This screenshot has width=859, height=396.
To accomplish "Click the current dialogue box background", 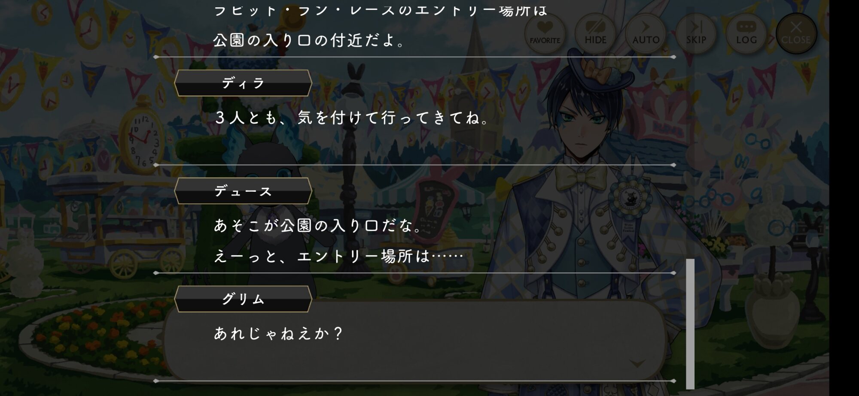I will (414, 341).
